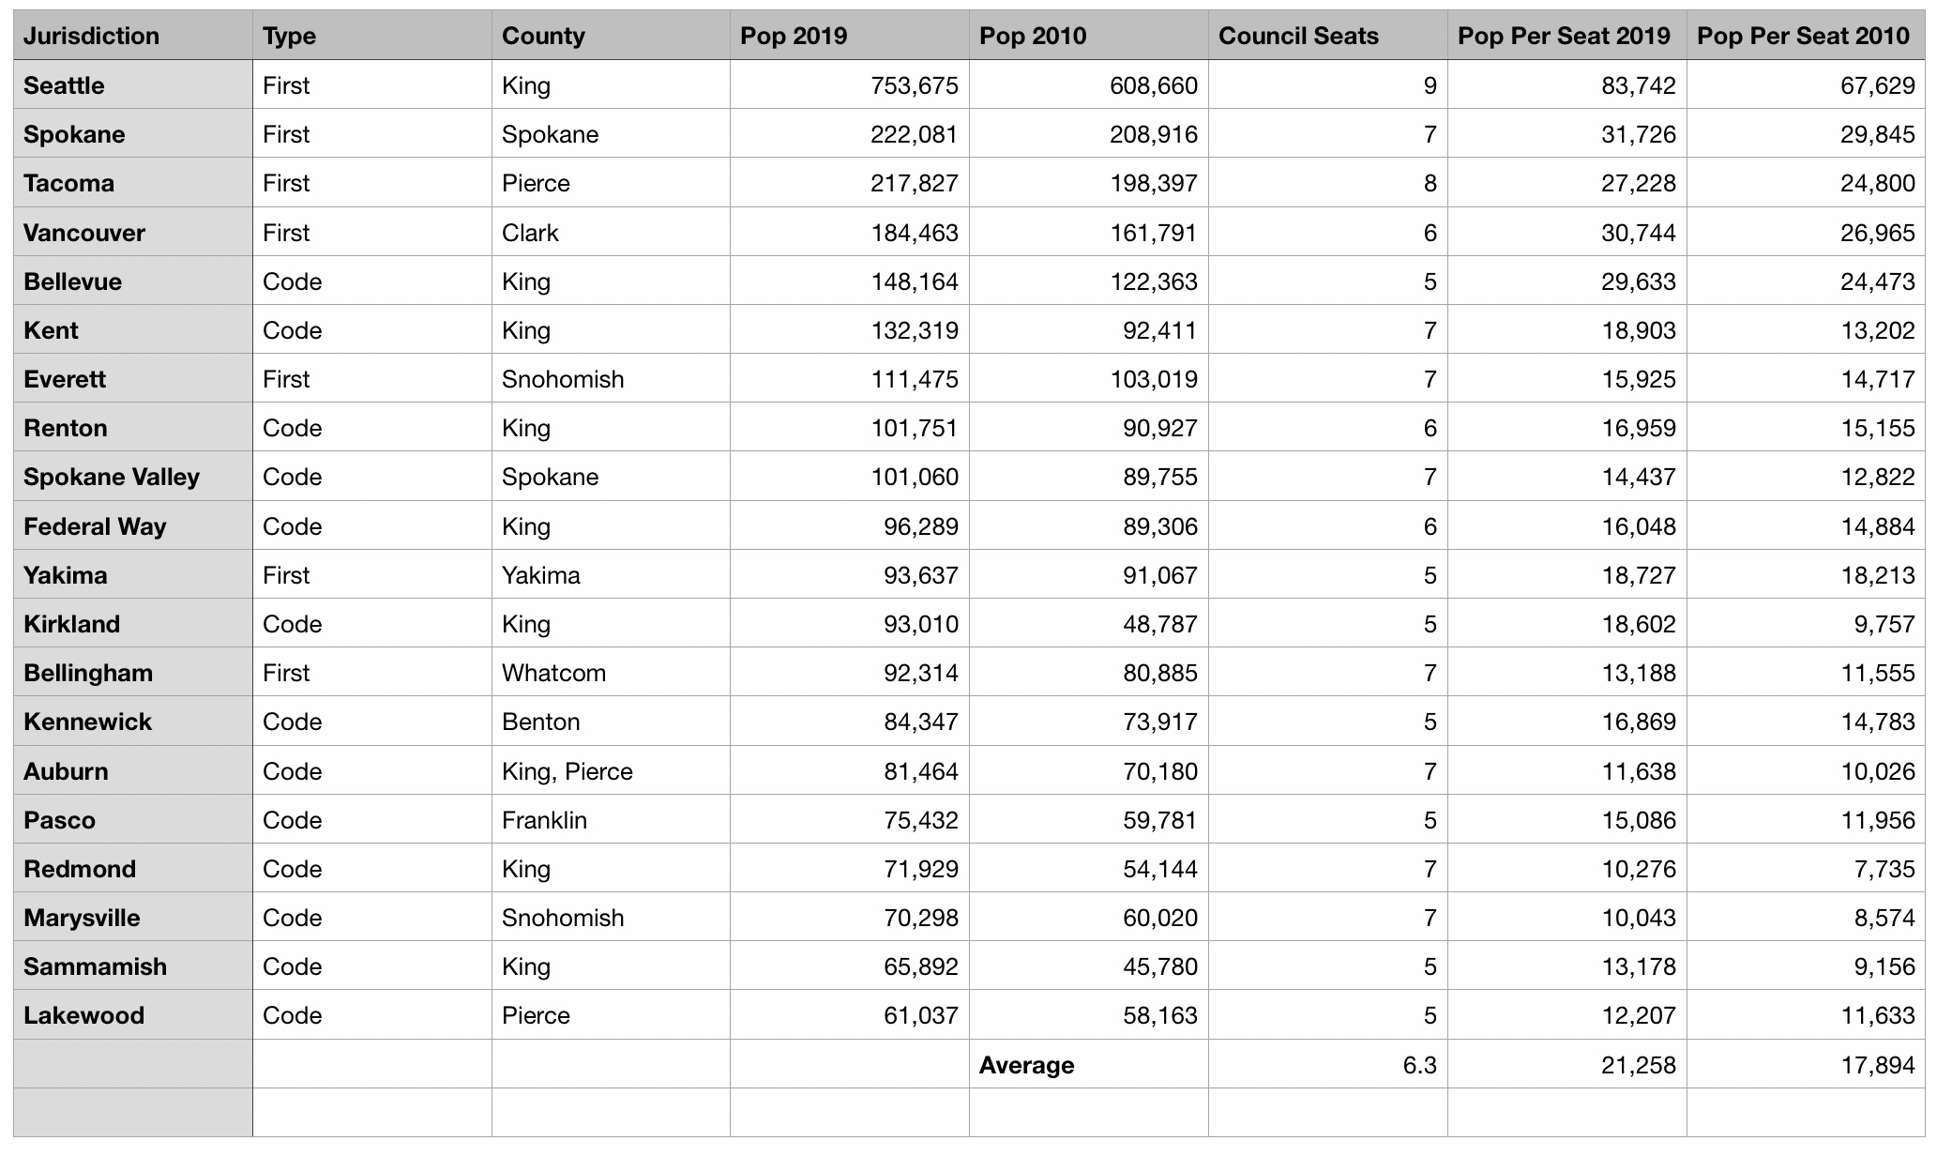
Task: Click the Whatcom county cell
Action: (553, 673)
